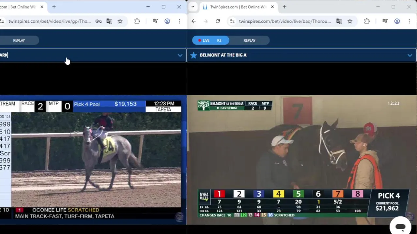
Task: Click the BELMONT AT THE BIG A label
Action: click(223, 55)
